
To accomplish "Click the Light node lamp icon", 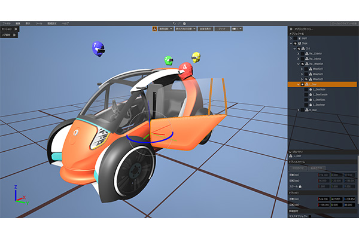I will pyautogui.click(x=299, y=38).
